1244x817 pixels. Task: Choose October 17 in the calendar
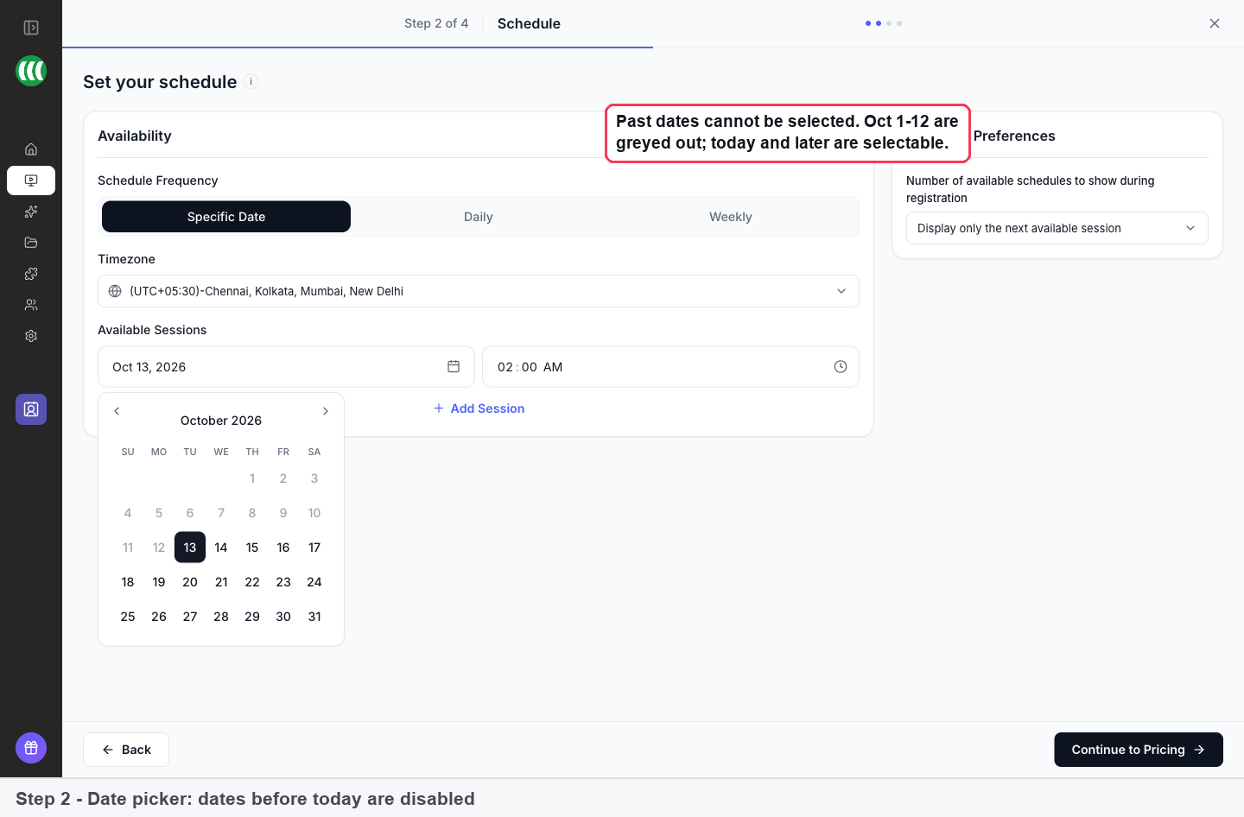[x=314, y=548]
